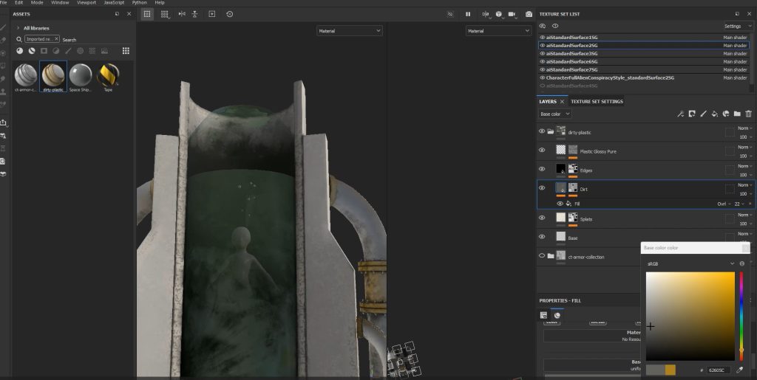Open the Python menu
The height and width of the screenshot is (380, 757).
point(140,2)
